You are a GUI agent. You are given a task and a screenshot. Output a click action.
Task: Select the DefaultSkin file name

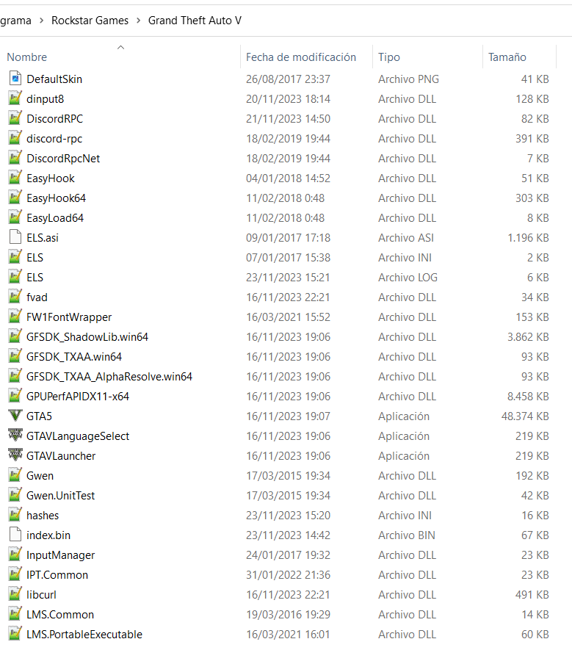tap(54, 79)
